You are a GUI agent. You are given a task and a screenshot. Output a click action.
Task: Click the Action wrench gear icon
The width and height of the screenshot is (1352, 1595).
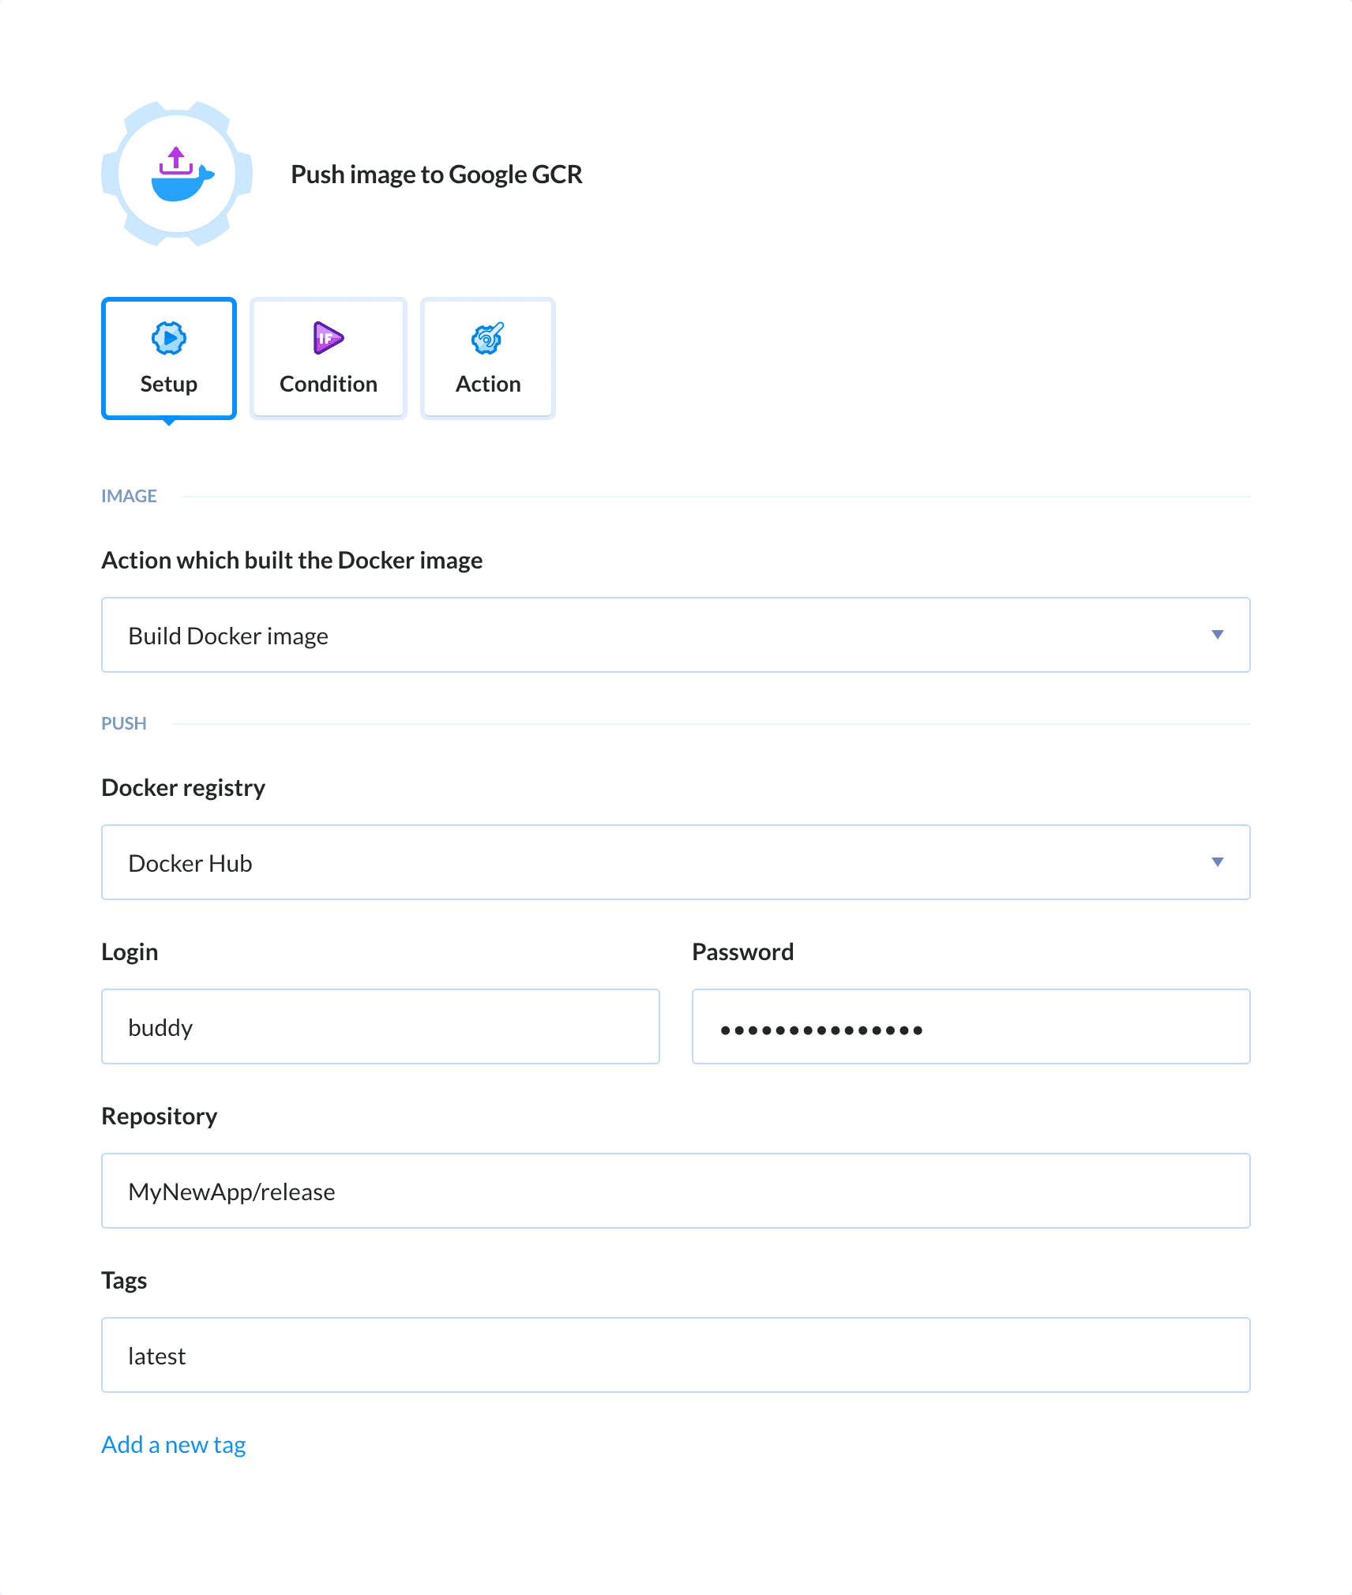pos(486,339)
